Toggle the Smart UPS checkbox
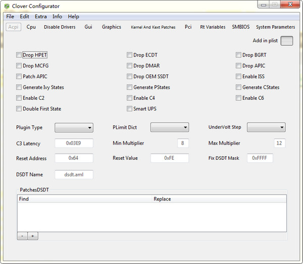303x264 pixels. (x=130, y=109)
